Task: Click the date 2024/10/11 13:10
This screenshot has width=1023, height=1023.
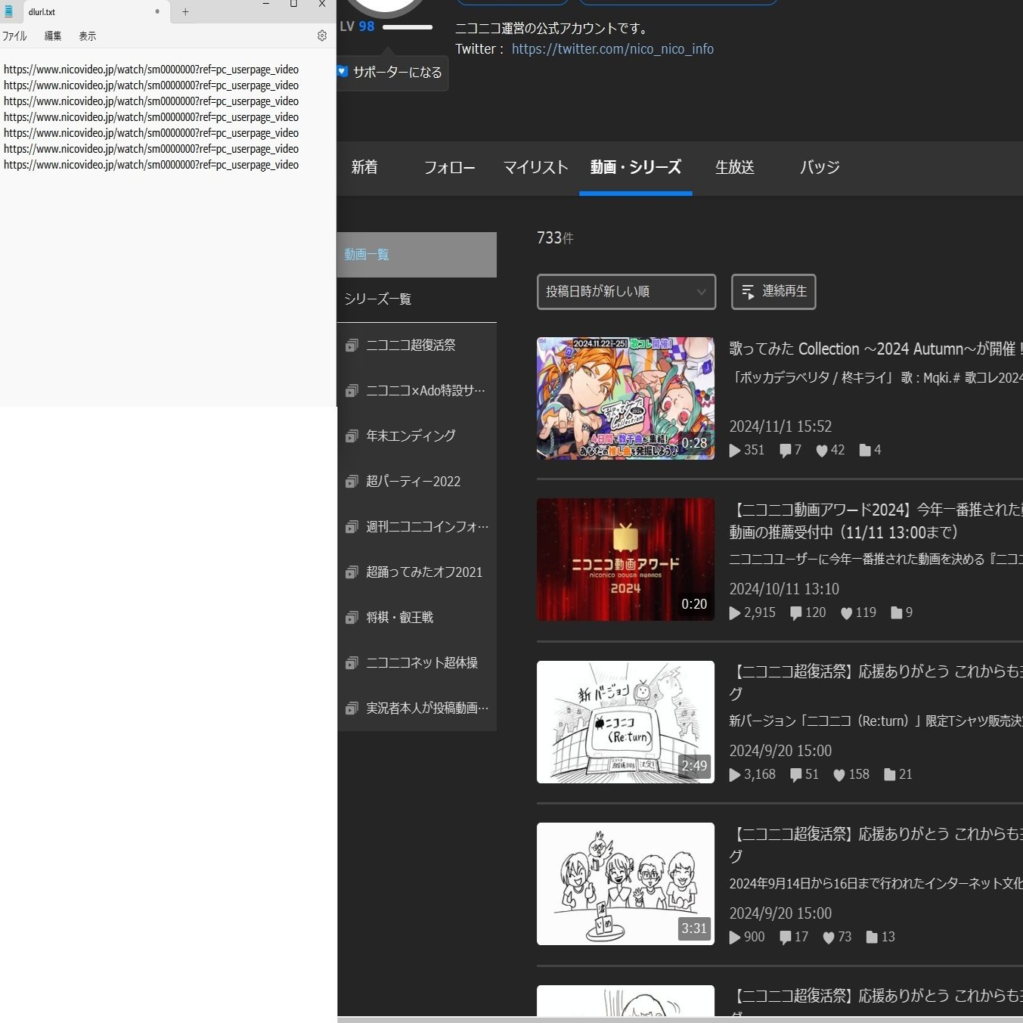Action: coord(784,589)
